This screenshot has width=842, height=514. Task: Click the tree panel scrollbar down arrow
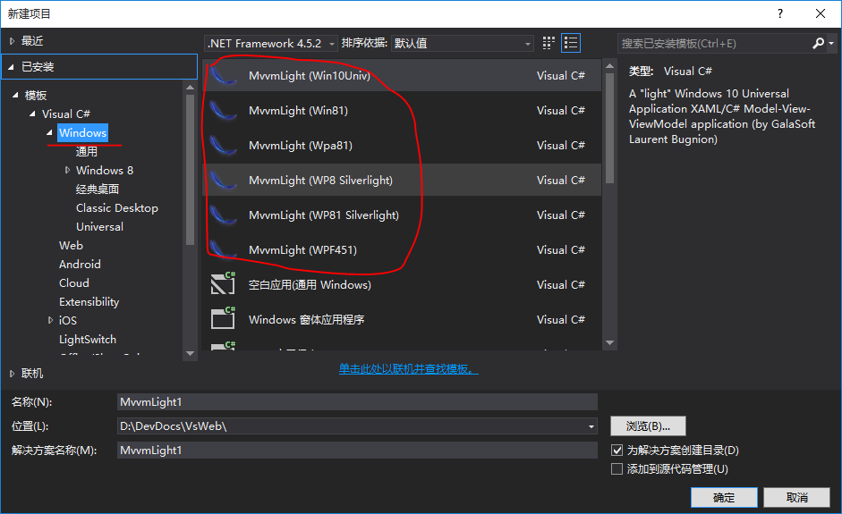click(190, 353)
